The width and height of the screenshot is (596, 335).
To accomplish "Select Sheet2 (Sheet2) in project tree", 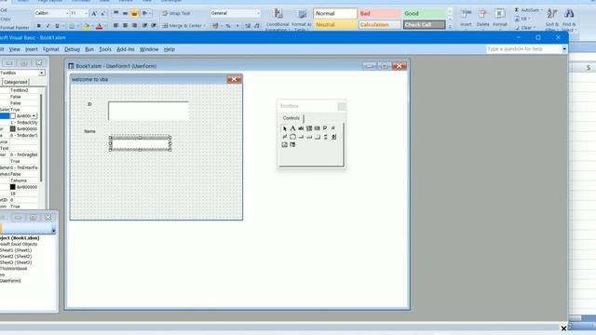I will point(16,257).
